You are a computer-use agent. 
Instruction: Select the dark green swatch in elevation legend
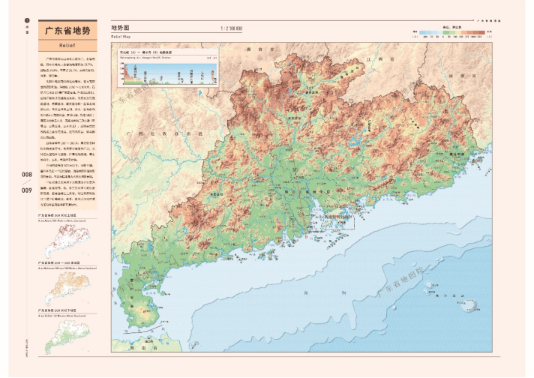point(446,33)
